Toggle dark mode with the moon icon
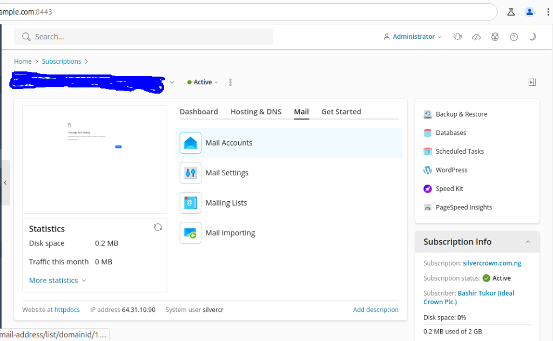The height and width of the screenshot is (341, 553). pos(532,37)
